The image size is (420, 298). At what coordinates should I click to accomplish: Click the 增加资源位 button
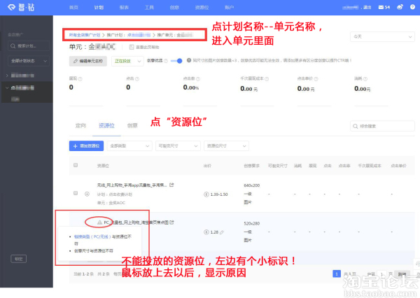87,146
